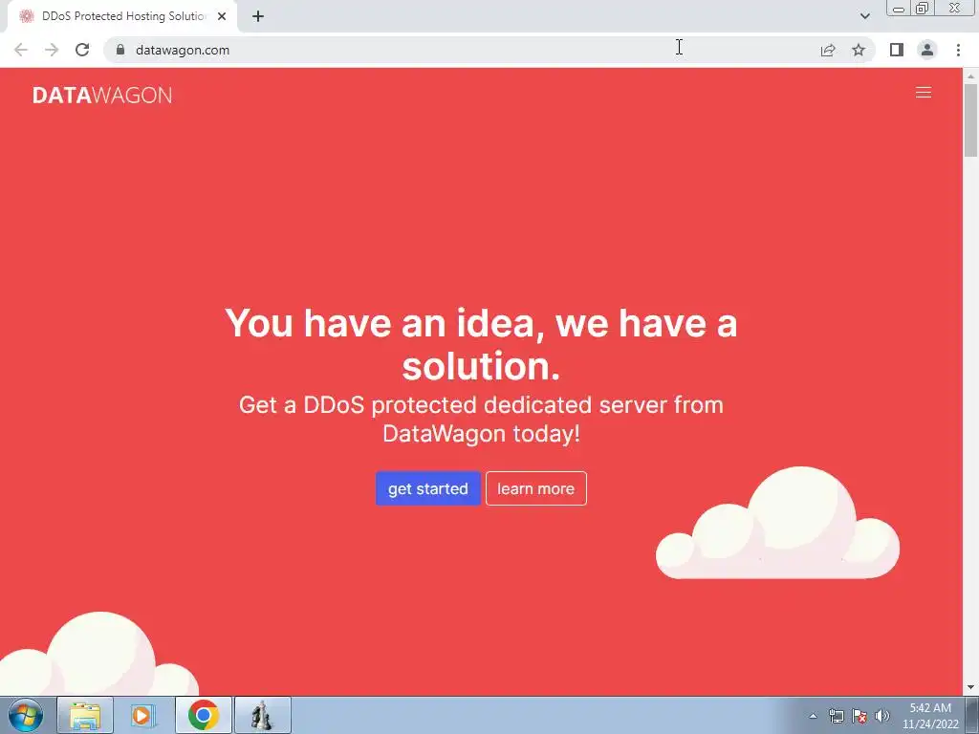Click the page vertical scrollbar thumb

(x=971, y=119)
